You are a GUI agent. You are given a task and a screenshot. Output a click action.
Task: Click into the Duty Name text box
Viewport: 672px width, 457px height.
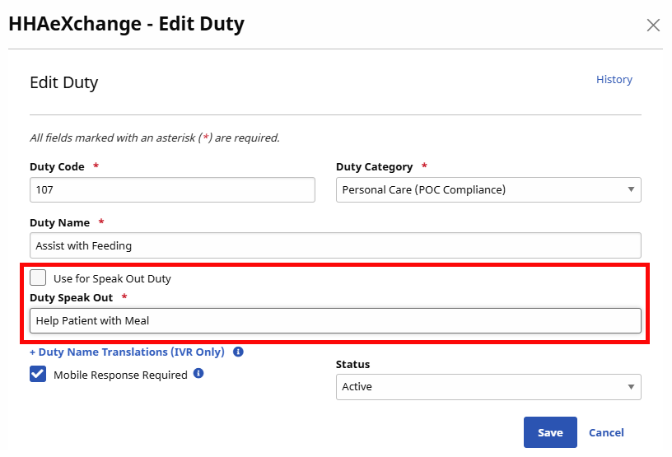coord(335,245)
